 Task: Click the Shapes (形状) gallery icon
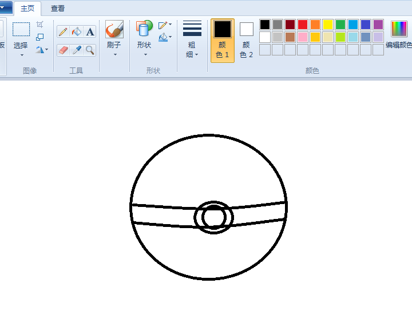(144, 28)
